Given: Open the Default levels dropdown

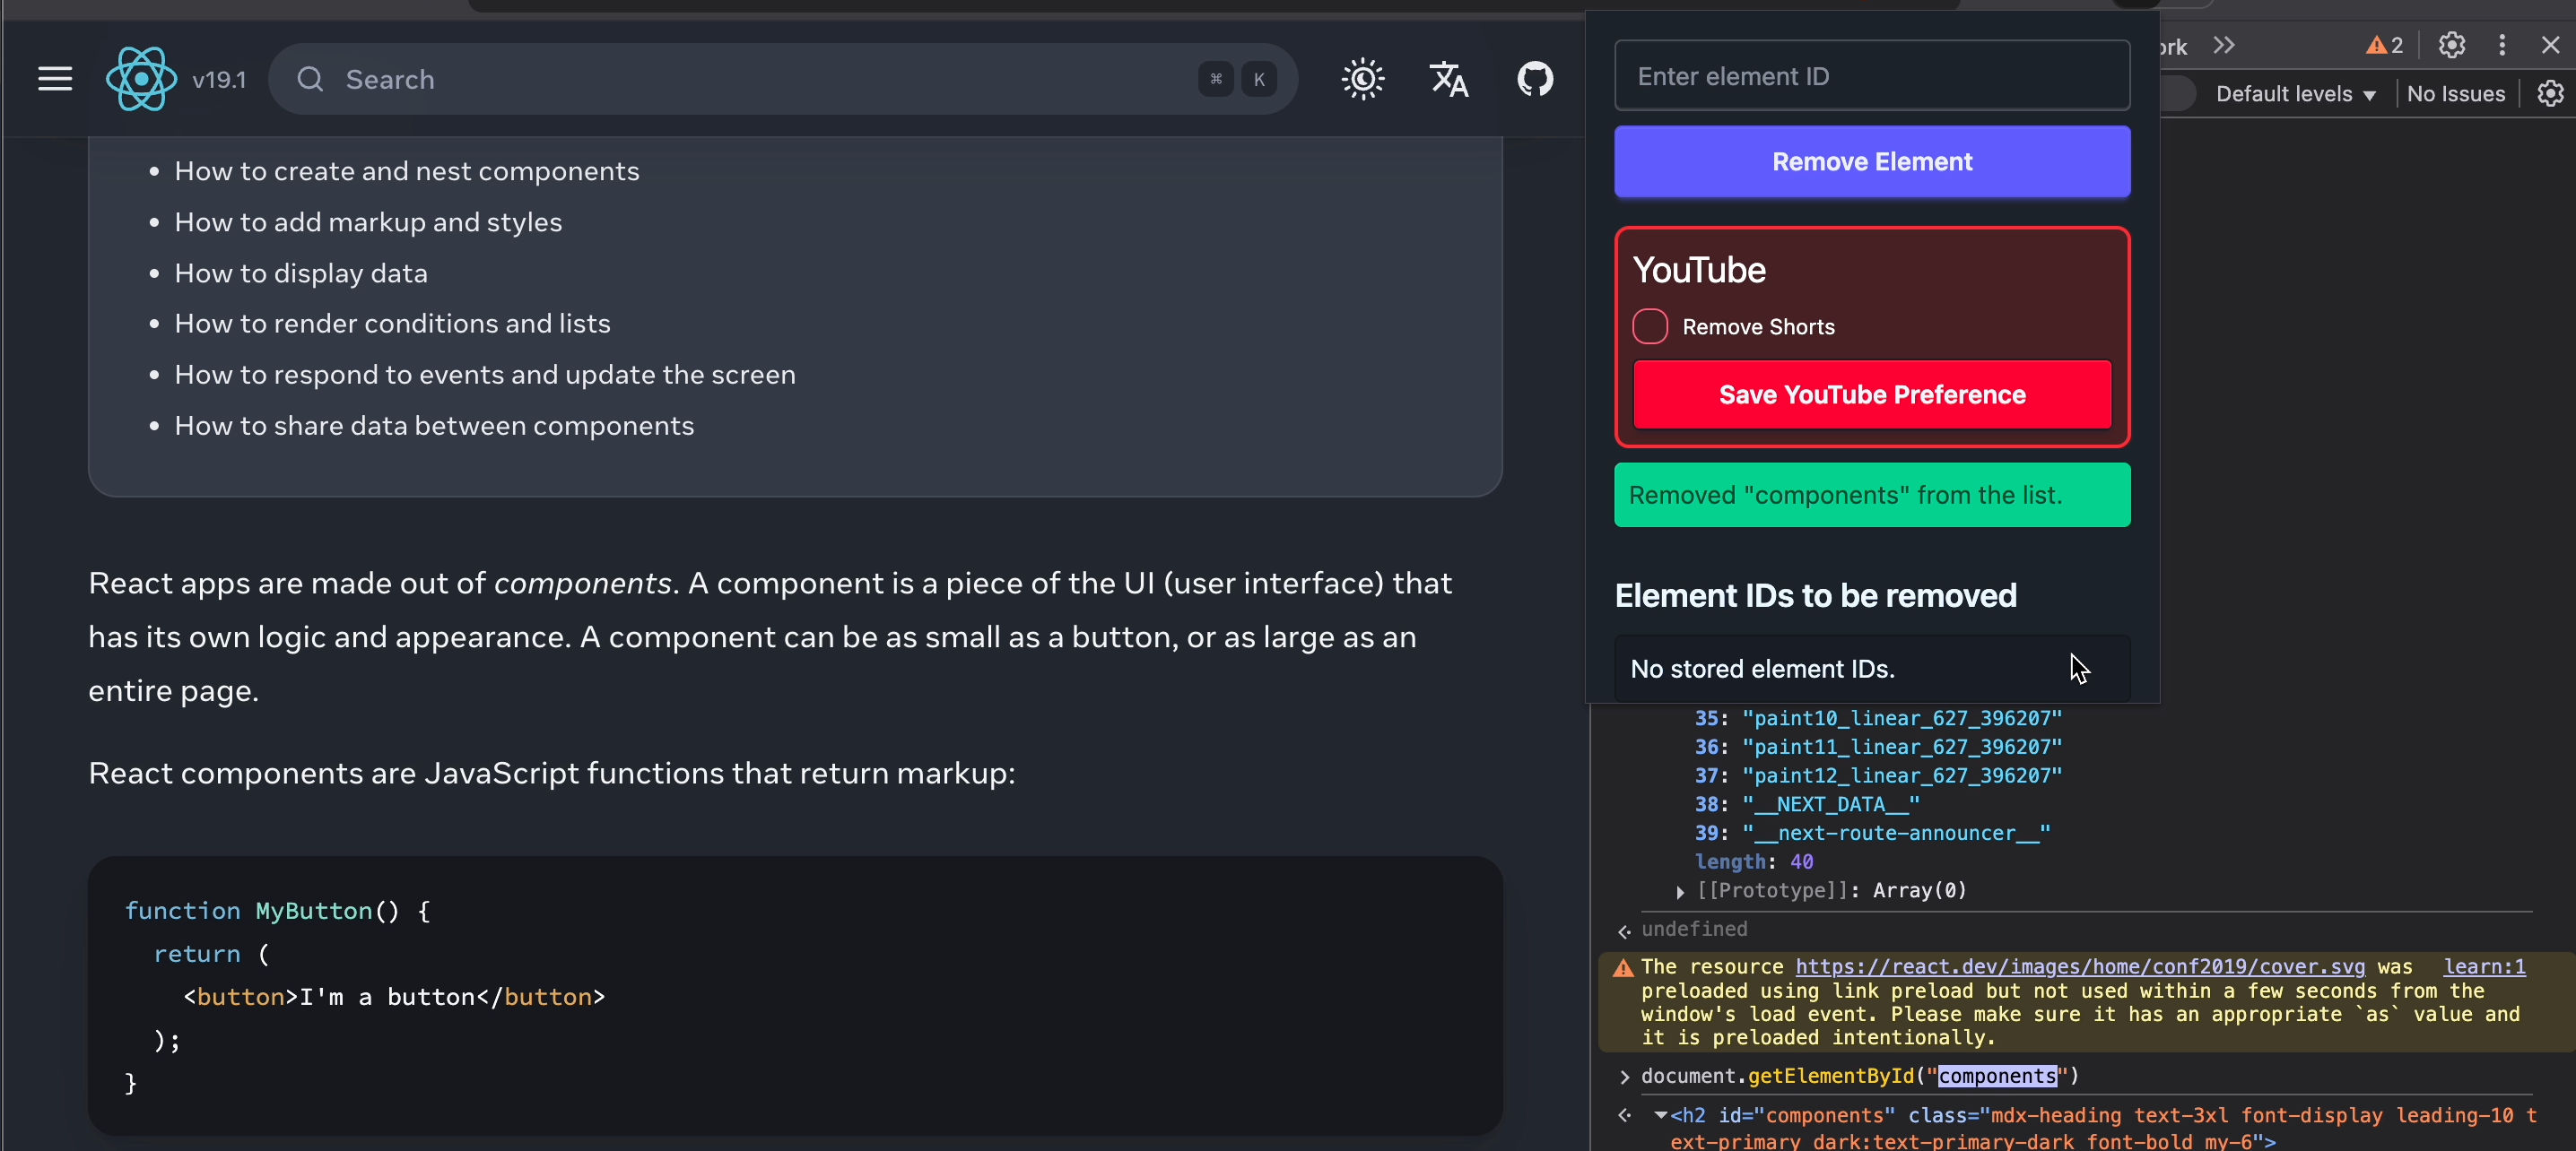Looking at the screenshot, I should [2295, 94].
